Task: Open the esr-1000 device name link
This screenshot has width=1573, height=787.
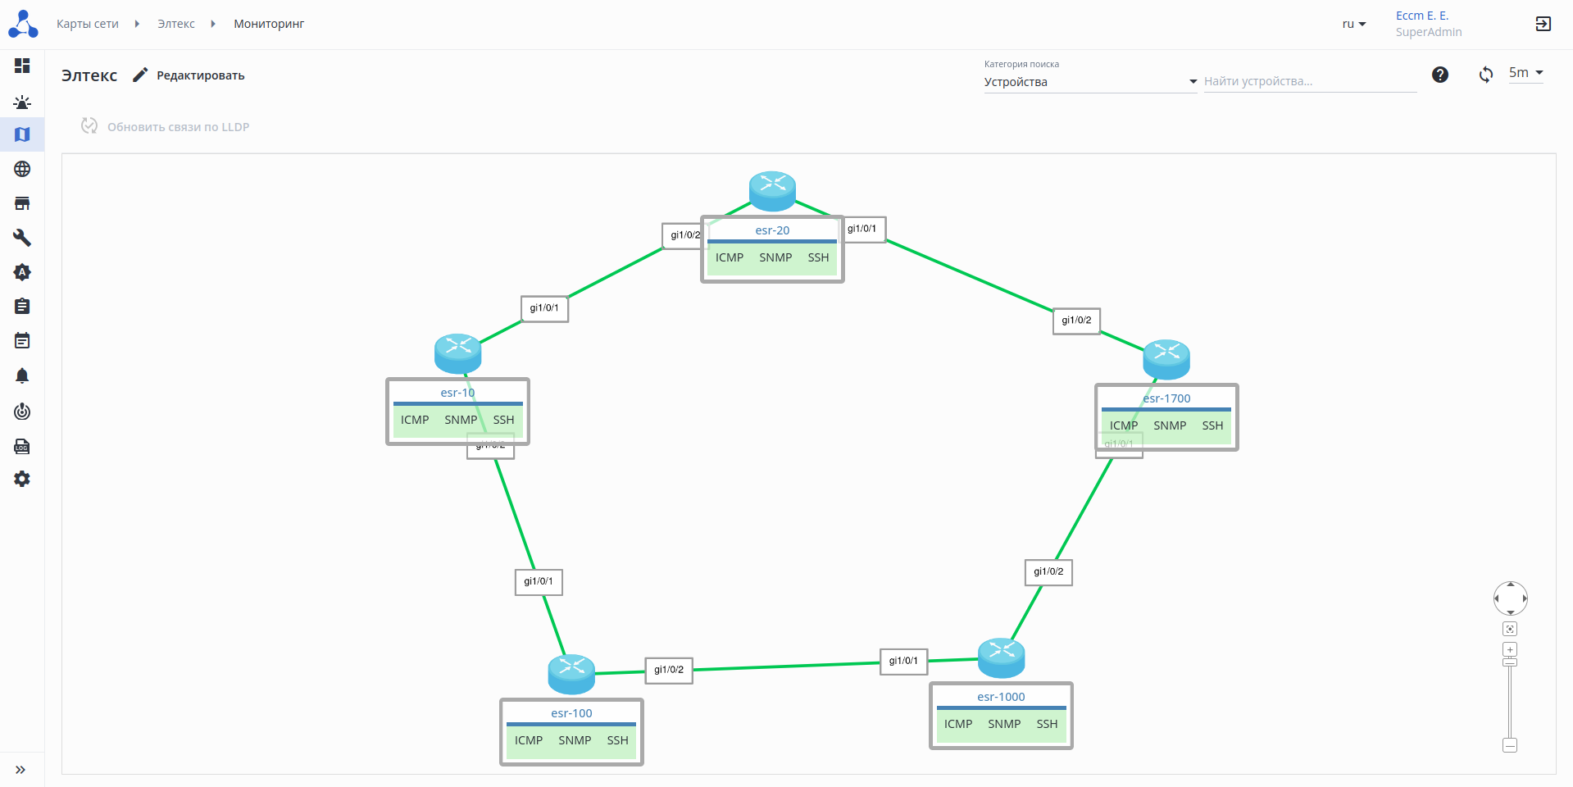Action: (x=1001, y=697)
